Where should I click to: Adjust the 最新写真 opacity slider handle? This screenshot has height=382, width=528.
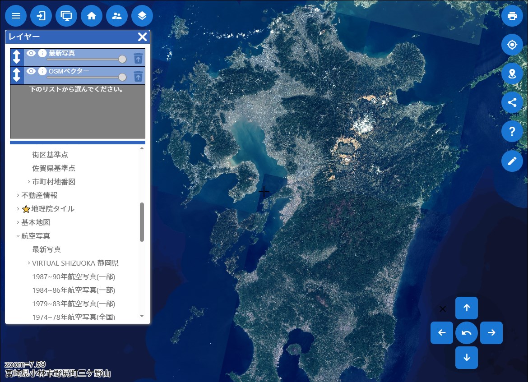click(x=122, y=59)
